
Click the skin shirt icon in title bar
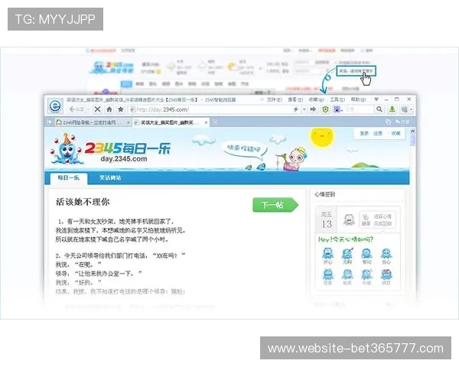click(x=376, y=99)
